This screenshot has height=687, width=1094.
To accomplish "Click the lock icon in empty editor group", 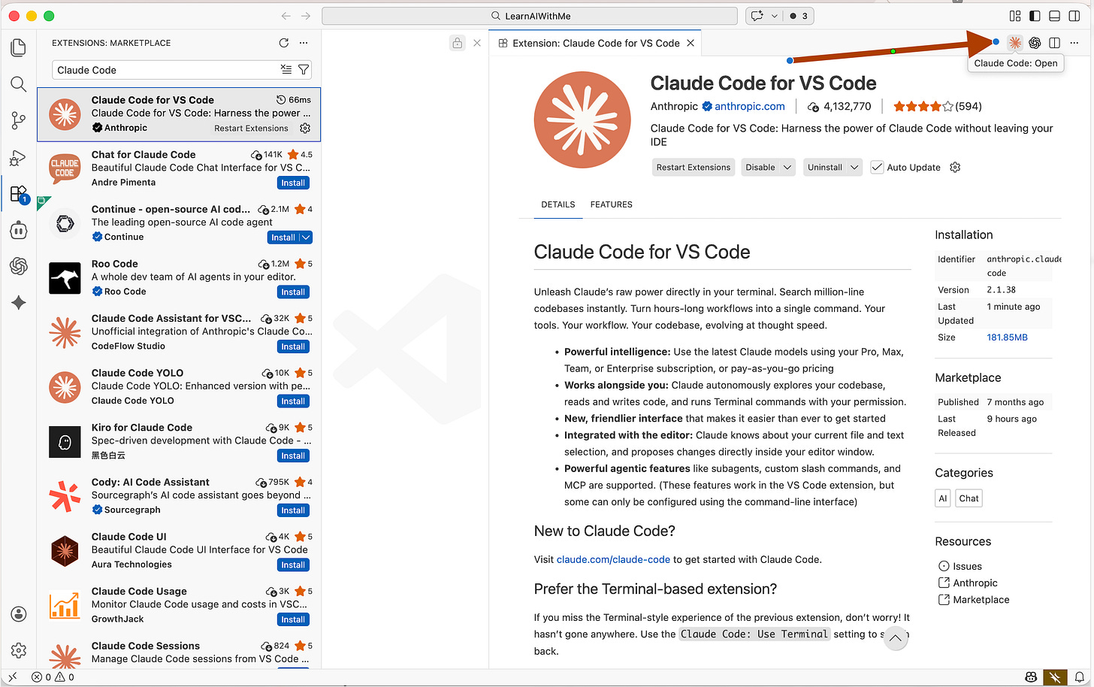I will pos(458,43).
